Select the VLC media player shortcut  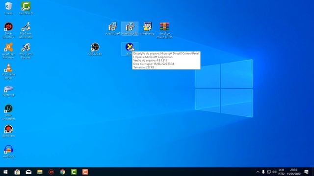click(9, 71)
